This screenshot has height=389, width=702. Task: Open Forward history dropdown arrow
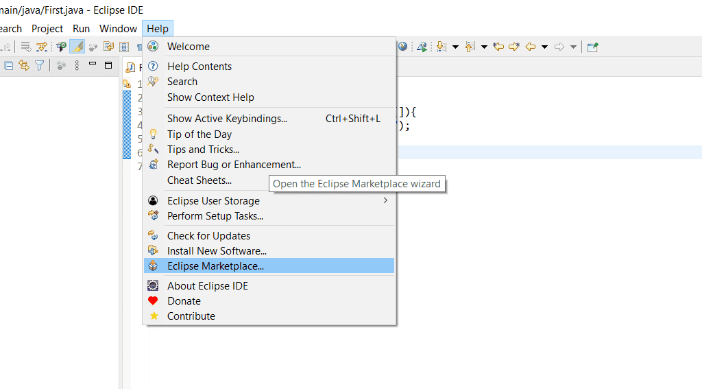coord(573,47)
